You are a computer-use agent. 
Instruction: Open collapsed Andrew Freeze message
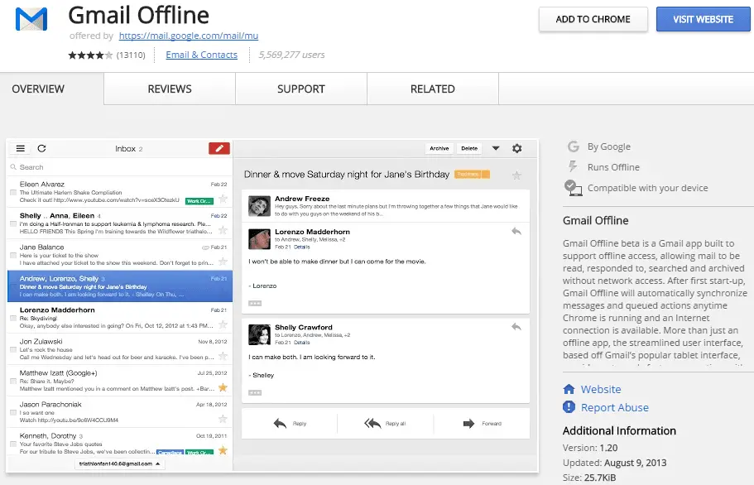point(386,206)
